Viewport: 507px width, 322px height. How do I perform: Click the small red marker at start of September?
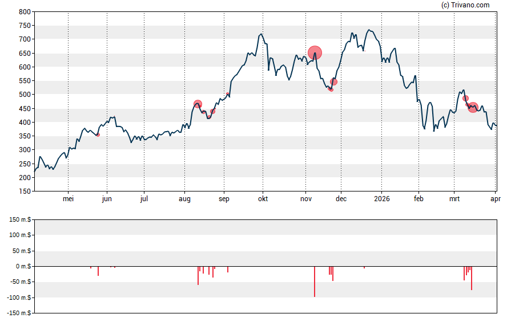point(227,94)
